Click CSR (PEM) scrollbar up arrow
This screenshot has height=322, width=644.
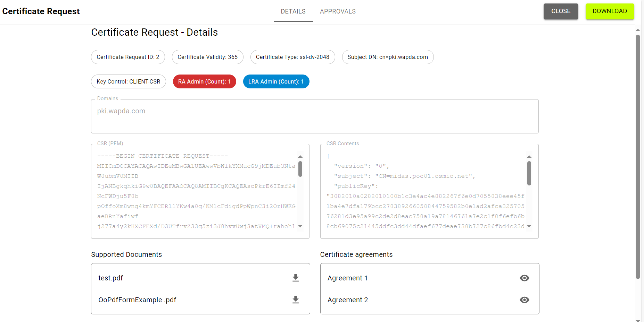[x=300, y=157]
